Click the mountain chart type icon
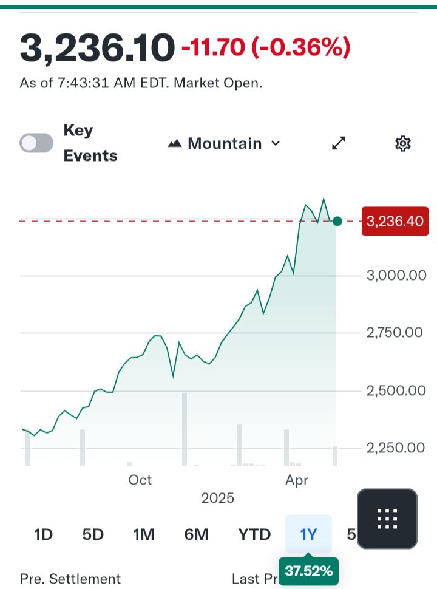The width and height of the screenshot is (437, 589). pos(175,144)
